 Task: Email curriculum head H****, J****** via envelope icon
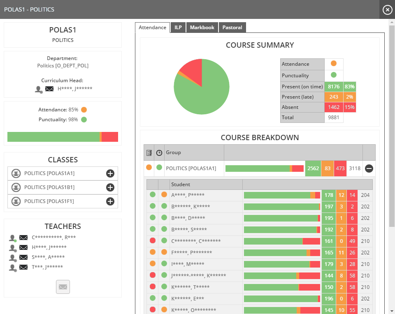(x=49, y=89)
